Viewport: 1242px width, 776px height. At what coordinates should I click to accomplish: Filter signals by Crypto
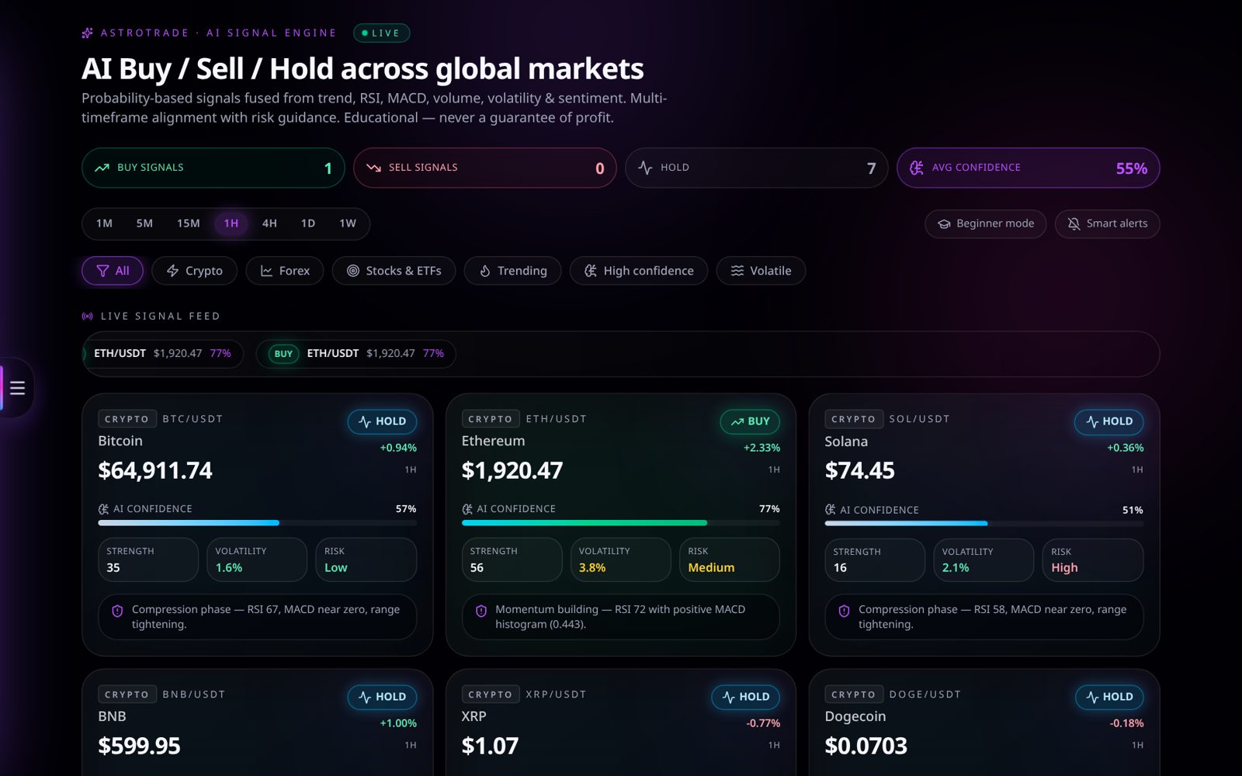194,271
